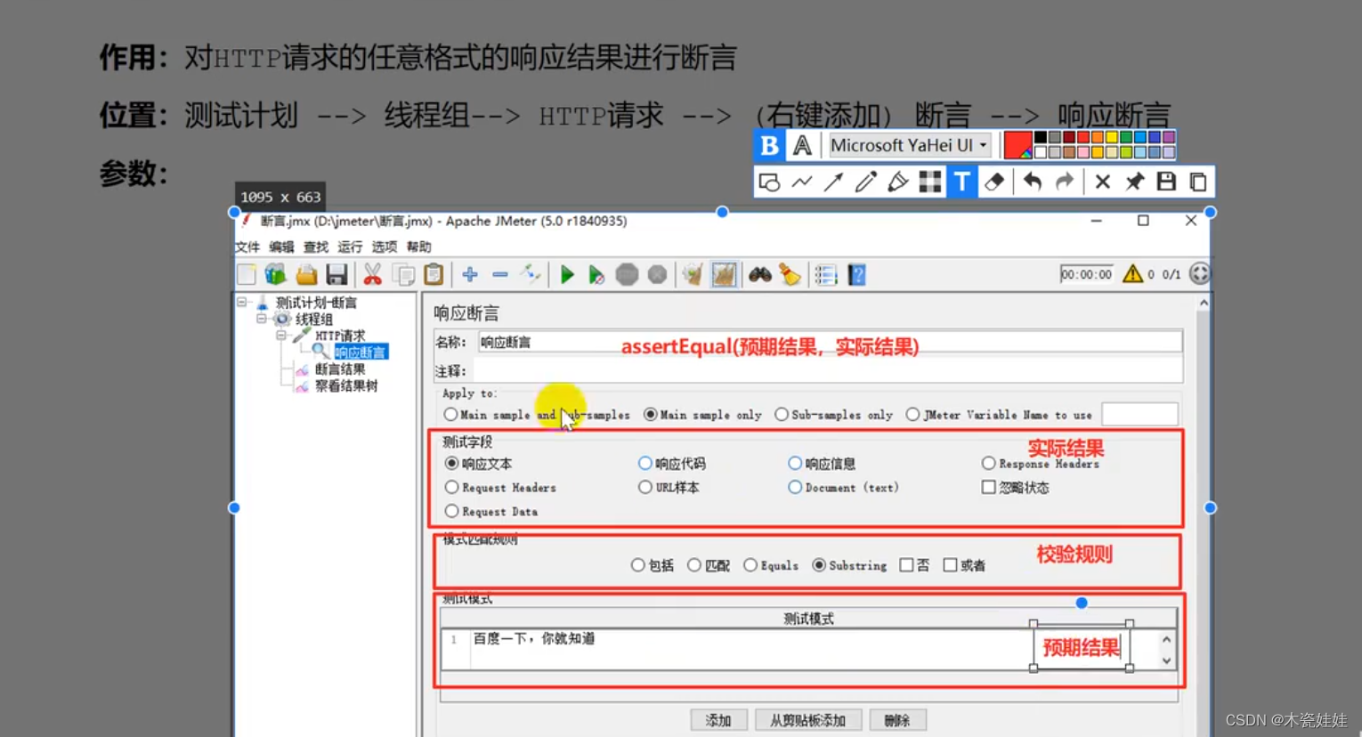Pin the screenshot to screen
The height and width of the screenshot is (737, 1362).
tap(1134, 182)
